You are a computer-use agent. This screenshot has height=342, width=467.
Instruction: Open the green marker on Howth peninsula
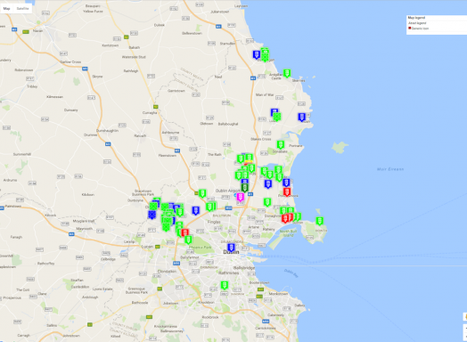[319, 221]
